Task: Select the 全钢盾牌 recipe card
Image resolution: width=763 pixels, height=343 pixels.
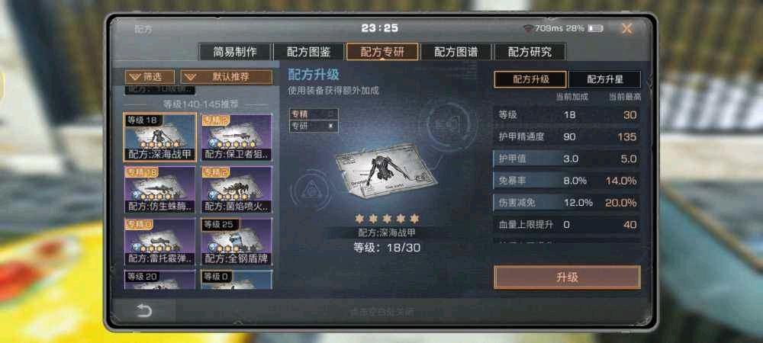Action: click(x=237, y=242)
